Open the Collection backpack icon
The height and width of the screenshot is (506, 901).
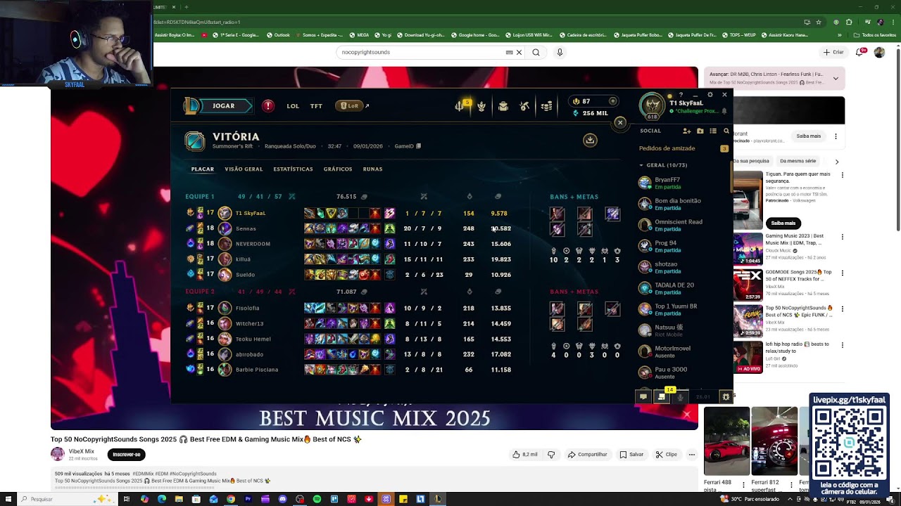click(503, 106)
